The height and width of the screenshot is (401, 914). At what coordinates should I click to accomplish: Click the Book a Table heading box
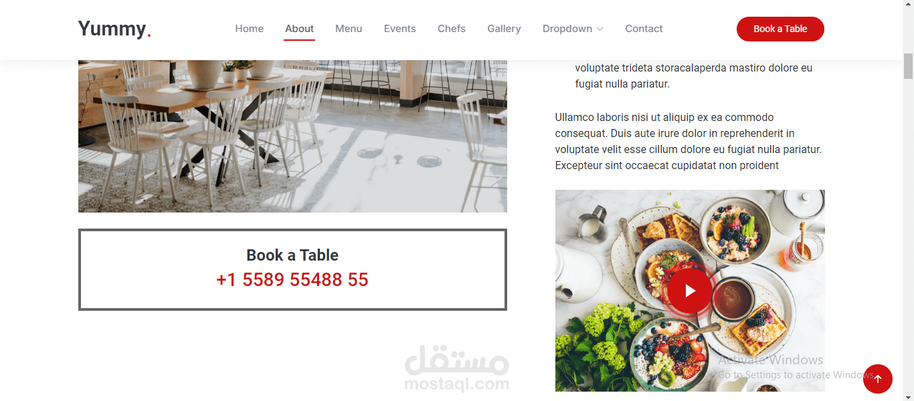click(x=292, y=269)
